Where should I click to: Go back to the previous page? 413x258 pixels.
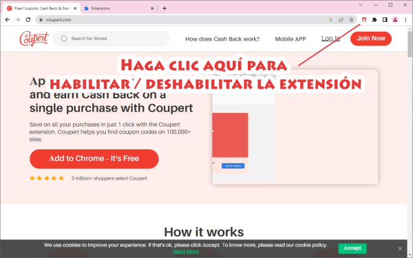8,20
